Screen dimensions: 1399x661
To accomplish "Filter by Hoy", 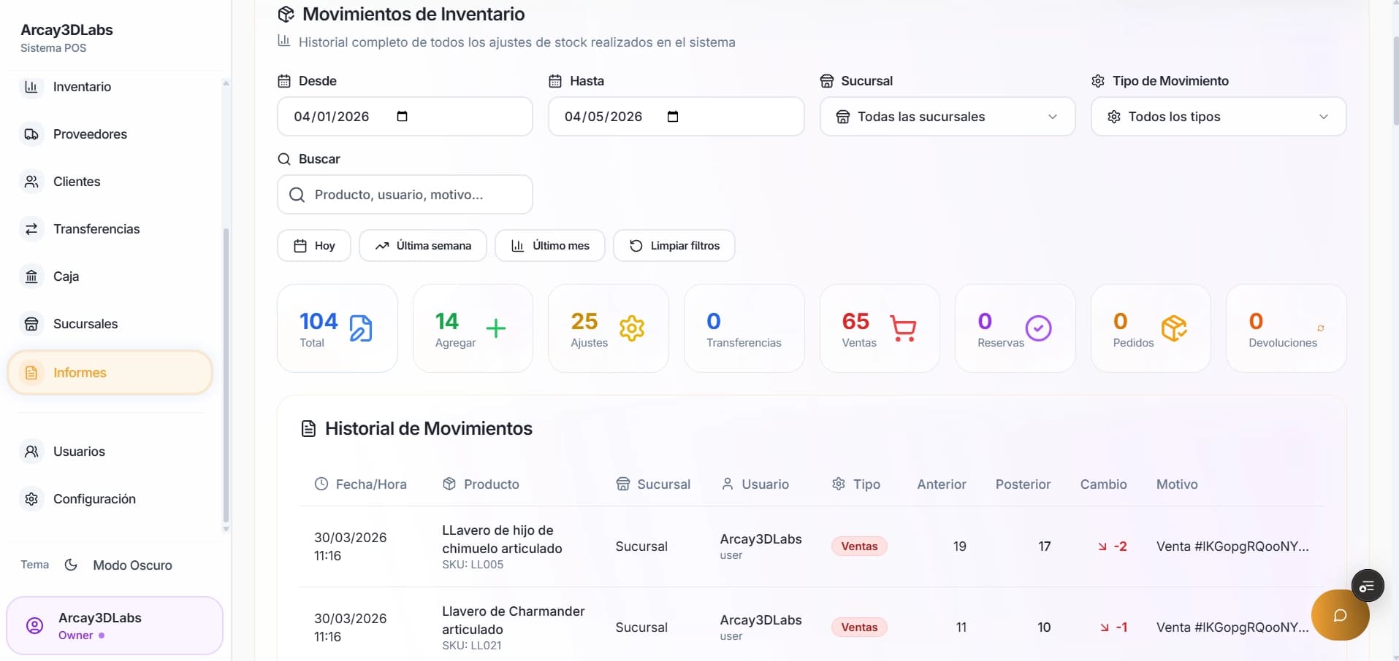I will [314, 246].
